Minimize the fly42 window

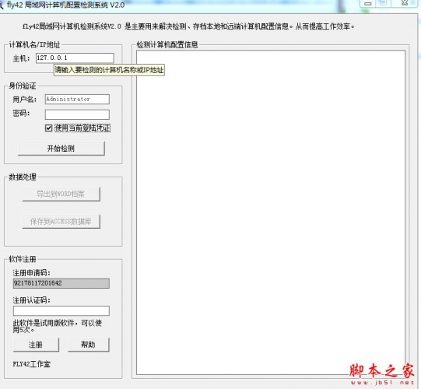point(368,3)
